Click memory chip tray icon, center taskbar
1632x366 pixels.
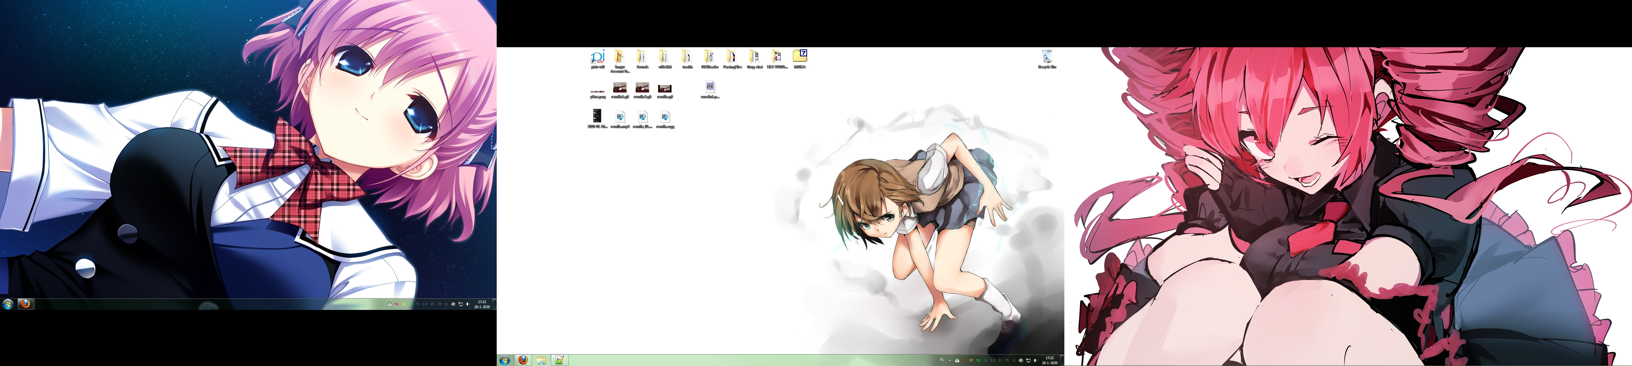[x=1021, y=360]
